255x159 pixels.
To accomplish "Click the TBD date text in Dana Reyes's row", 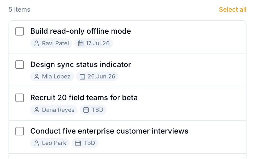I will point(97,110).
